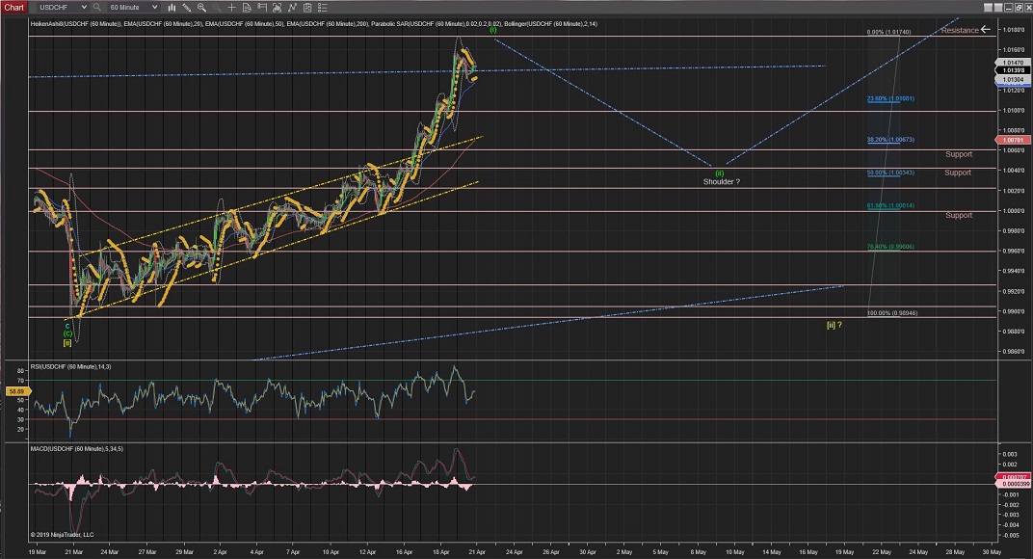
Task: Click the 21 Apr date on time axis
Action: 477,552
